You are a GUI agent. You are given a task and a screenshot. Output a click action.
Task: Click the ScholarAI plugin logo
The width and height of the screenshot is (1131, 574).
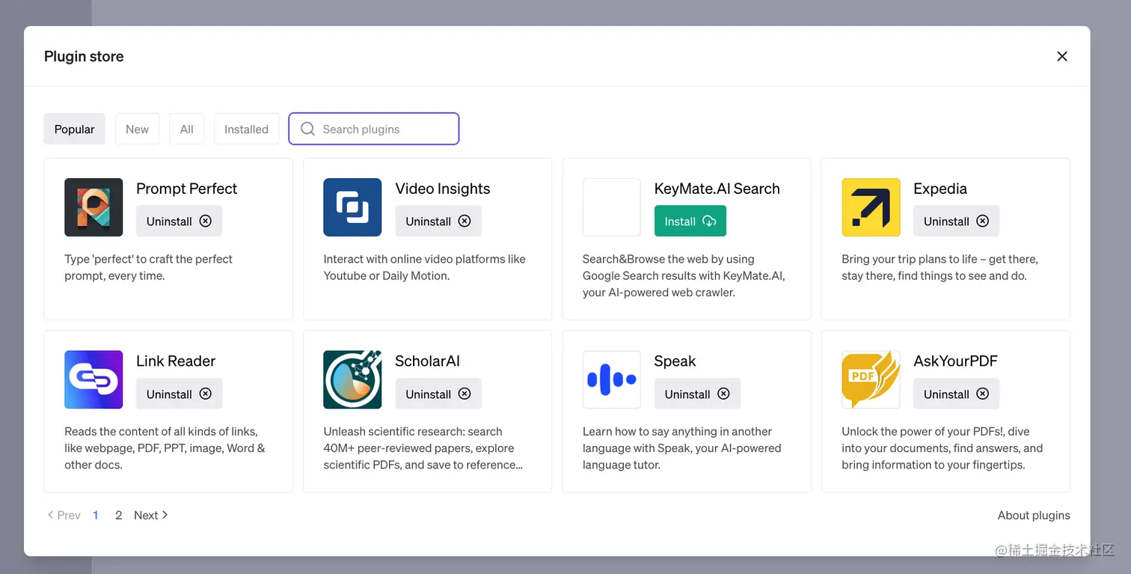tap(352, 379)
